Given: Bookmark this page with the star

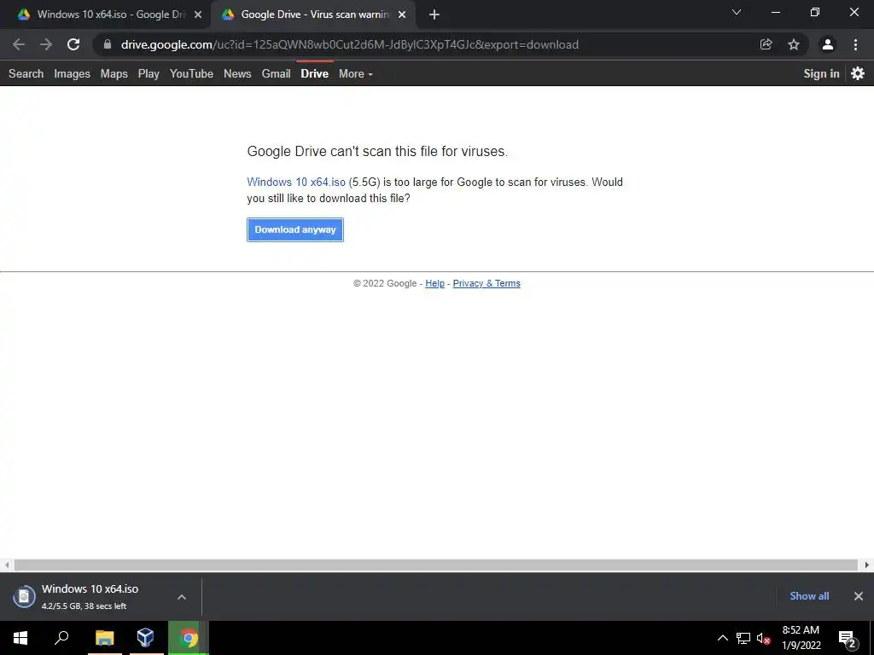Looking at the screenshot, I should point(794,44).
